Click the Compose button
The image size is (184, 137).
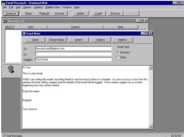(x=11, y=13)
